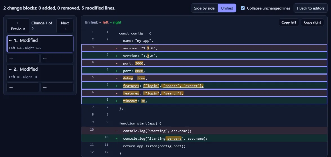Click line name: "my-app"
The image size is (331, 157).
click(x=204, y=41)
